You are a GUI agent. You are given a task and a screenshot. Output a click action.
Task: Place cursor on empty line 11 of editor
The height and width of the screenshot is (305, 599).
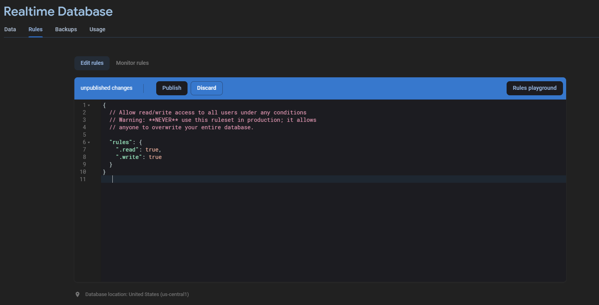[x=333, y=179]
